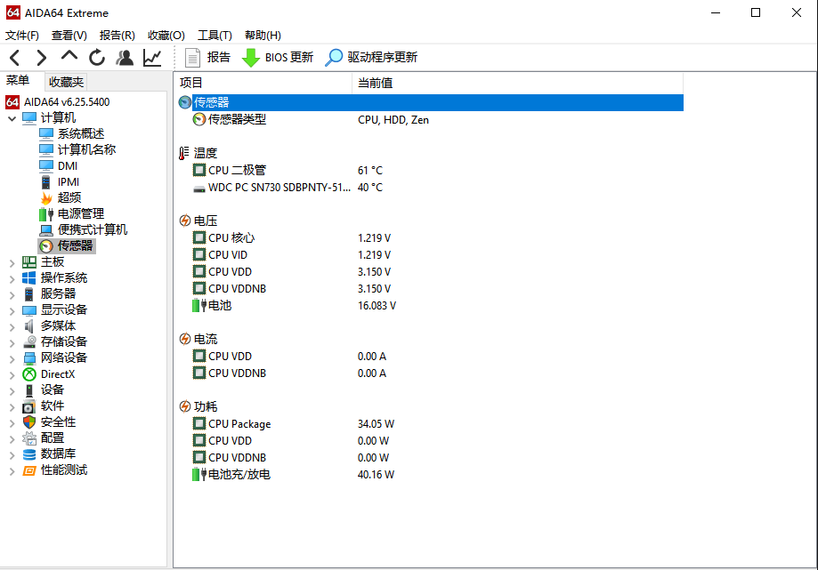The height and width of the screenshot is (570, 818).
Task: Click the 电压 lightning section icon
Action: [184, 221]
